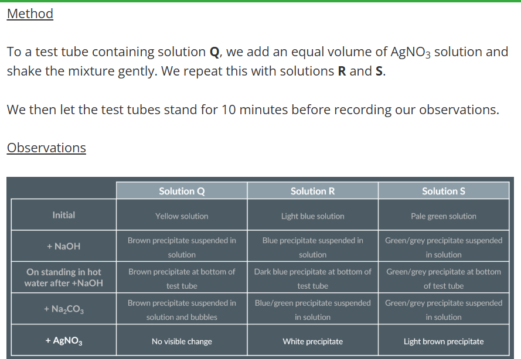The width and height of the screenshot is (521, 359).
Task: Click the On standing in hot water row label
Action: pos(63,278)
